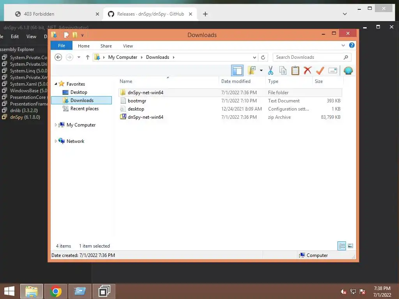The width and height of the screenshot is (399, 299).
Task: Click the muted volume tray icon
Action: coord(343,292)
